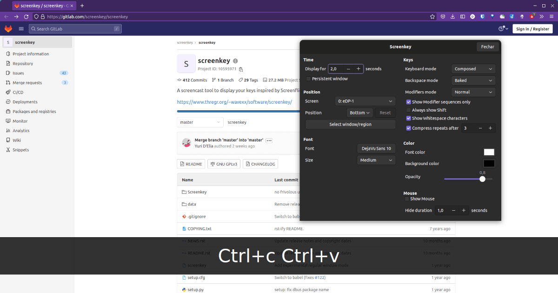Open the Position Bottom dropdown
Screen dimensions: 558x293
point(360,113)
